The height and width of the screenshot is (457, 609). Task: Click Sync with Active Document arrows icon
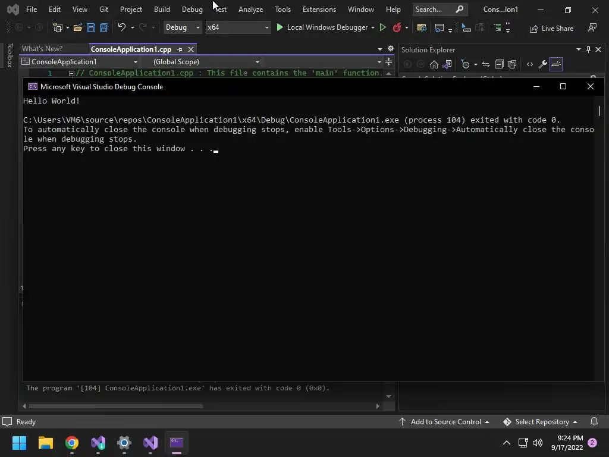pyautogui.click(x=485, y=64)
